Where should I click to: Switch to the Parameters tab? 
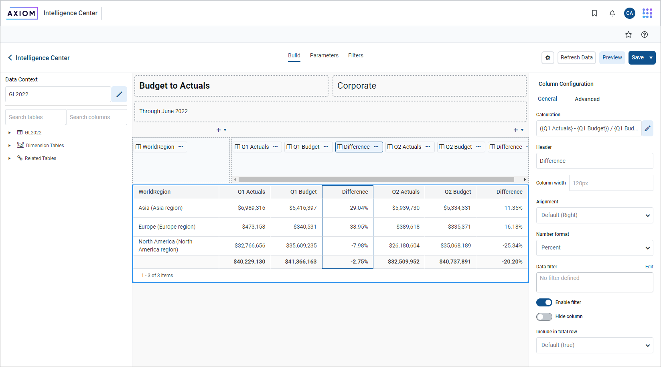click(x=324, y=55)
